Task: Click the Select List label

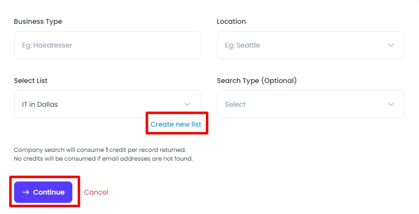Action: [31, 81]
